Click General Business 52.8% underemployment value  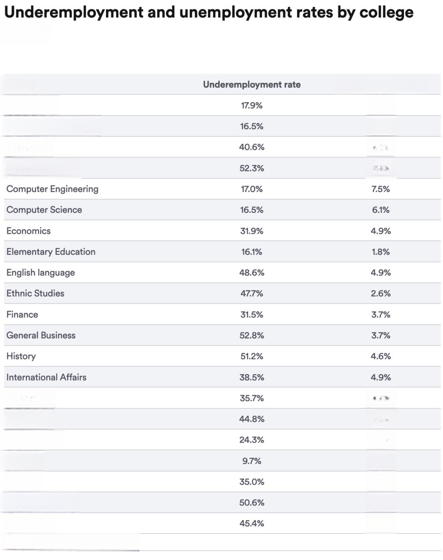pos(252,336)
